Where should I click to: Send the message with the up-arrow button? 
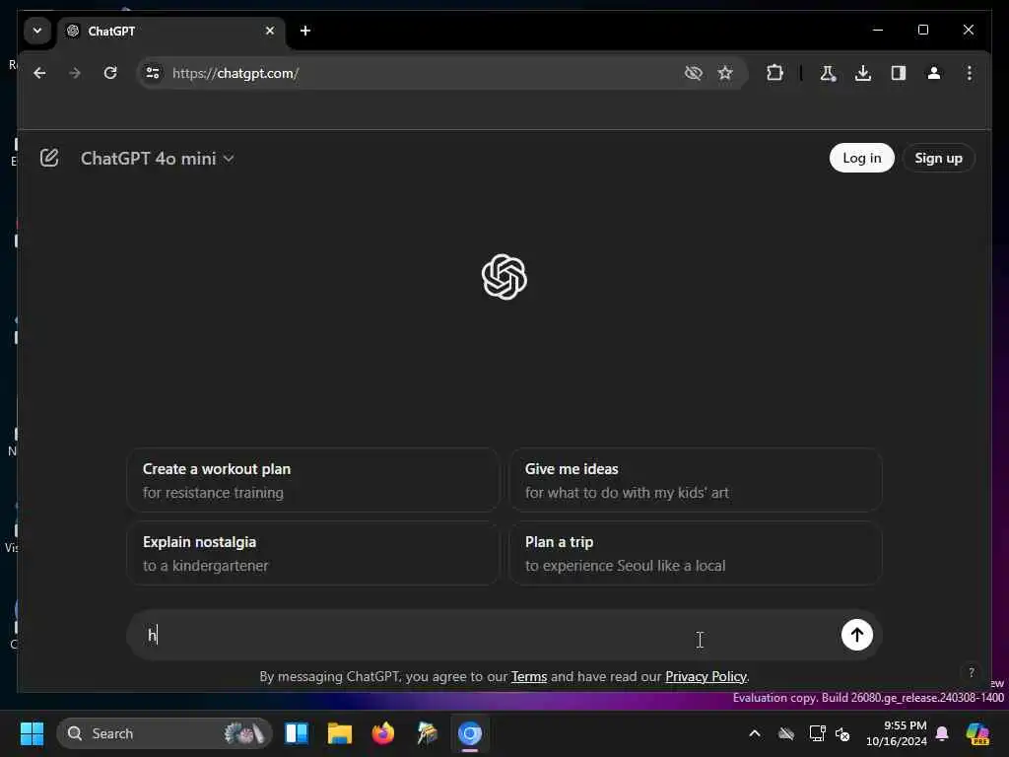coord(856,635)
